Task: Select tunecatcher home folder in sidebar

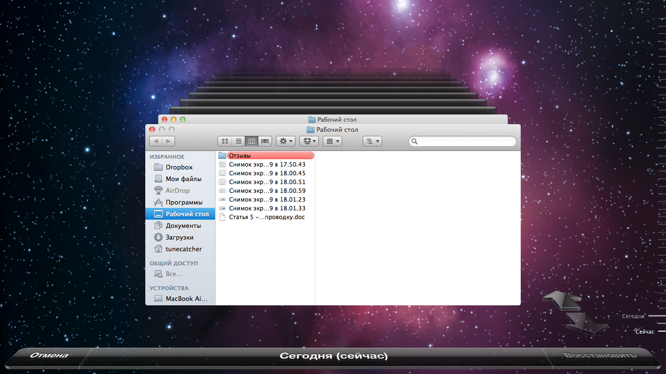Action: click(x=180, y=249)
